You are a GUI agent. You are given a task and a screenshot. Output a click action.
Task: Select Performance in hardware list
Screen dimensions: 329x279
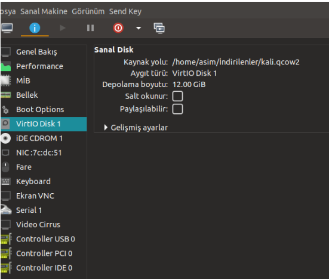(44, 66)
